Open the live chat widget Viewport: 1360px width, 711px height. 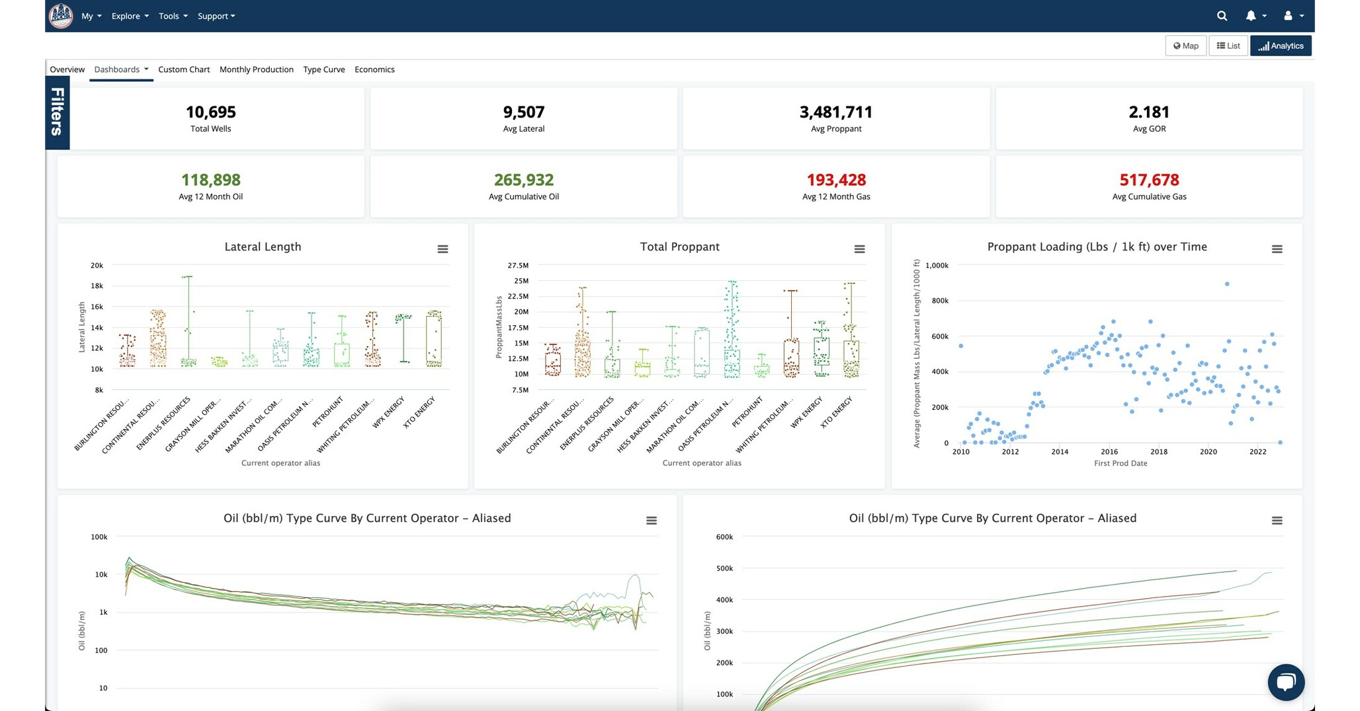click(x=1286, y=682)
